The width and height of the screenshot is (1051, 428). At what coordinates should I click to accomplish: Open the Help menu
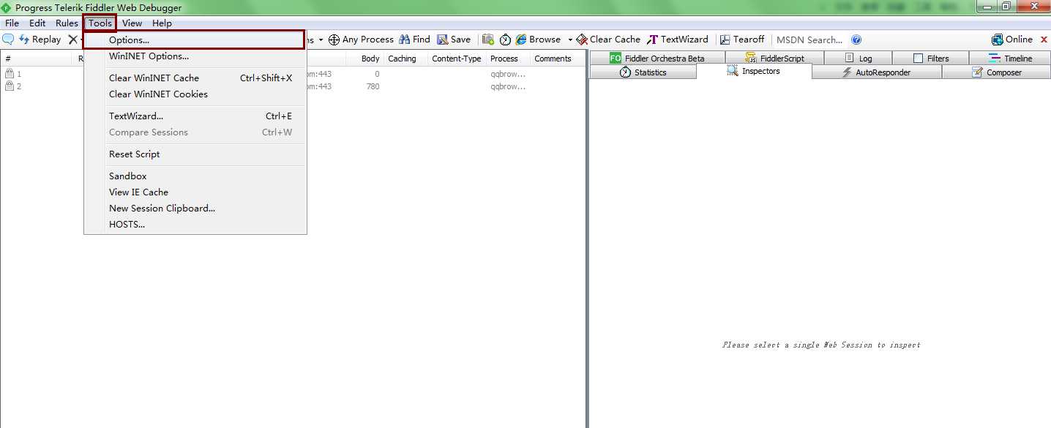tap(162, 23)
